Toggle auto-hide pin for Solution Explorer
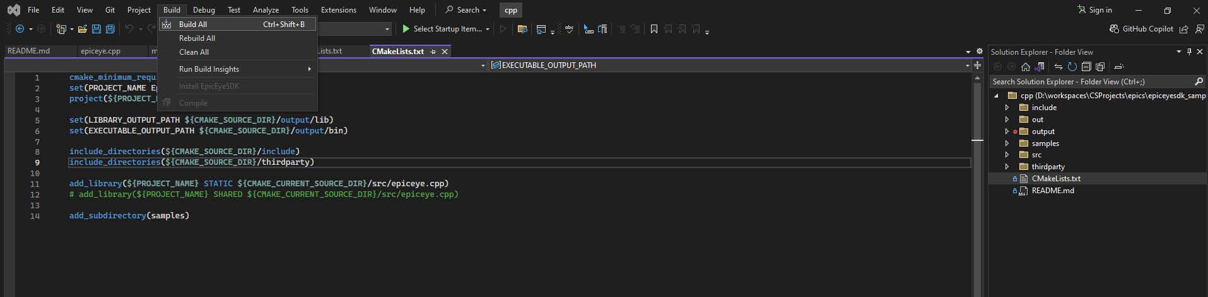Viewport: 1208px width, 297px height. point(1189,52)
